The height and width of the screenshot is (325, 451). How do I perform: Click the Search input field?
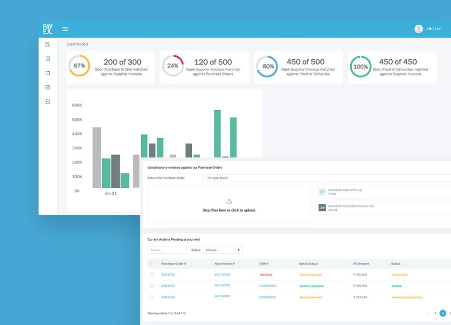pyautogui.click(x=167, y=250)
